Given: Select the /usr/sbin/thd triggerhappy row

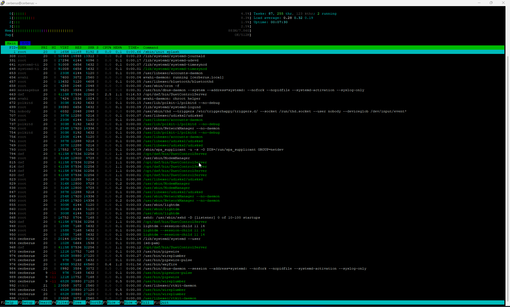Looking at the screenshot, I should click(x=253, y=111).
